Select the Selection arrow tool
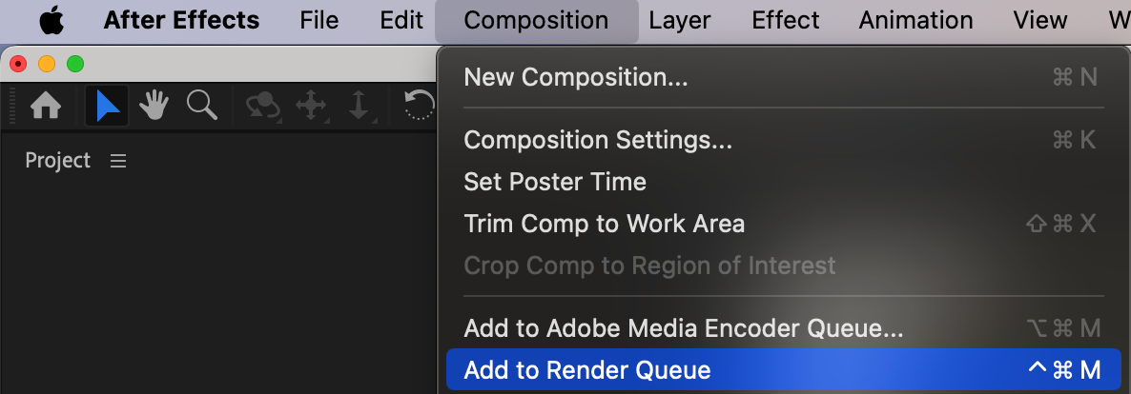The image size is (1131, 394). (107, 106)
